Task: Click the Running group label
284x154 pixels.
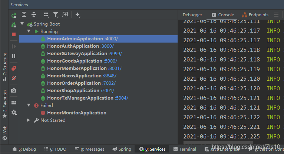Action: click(x=49, y=31)
